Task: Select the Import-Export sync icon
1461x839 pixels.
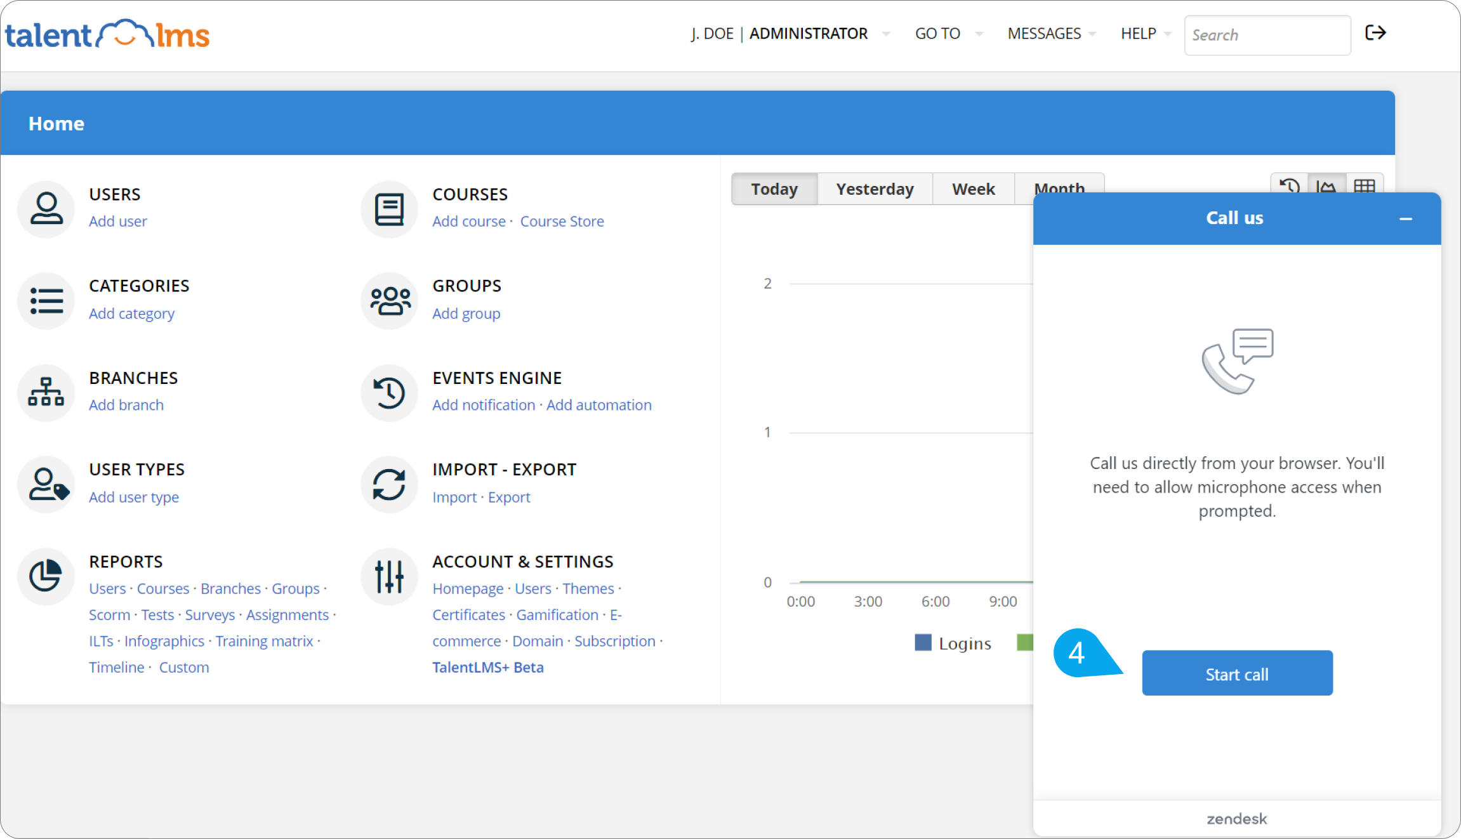Action: 389,484
